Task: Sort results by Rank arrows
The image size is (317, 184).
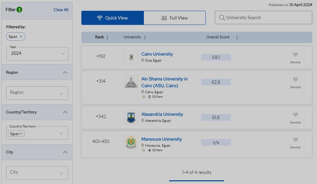Action: (x=107, y=37)
